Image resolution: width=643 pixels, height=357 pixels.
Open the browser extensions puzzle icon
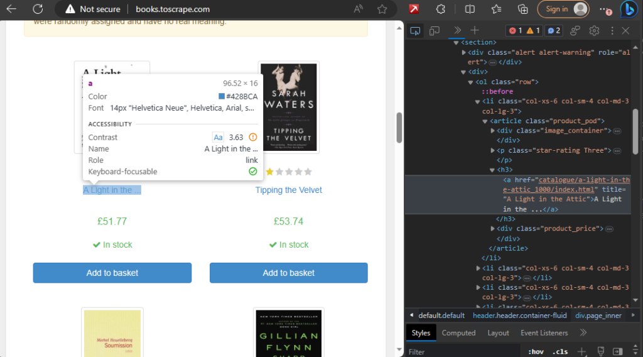(440, 9)
